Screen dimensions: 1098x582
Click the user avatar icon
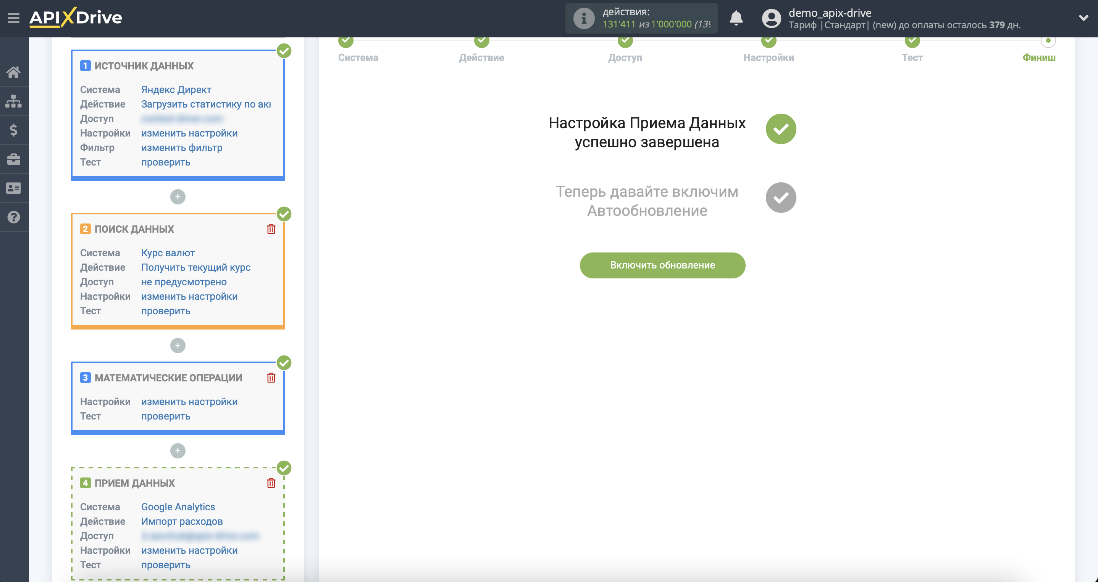point(771,18)
